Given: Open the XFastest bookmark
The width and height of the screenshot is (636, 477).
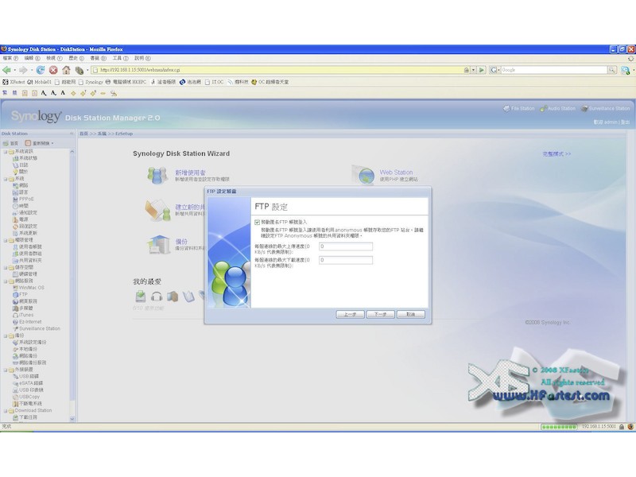Looking at the screenshot, I should point(14,82).
